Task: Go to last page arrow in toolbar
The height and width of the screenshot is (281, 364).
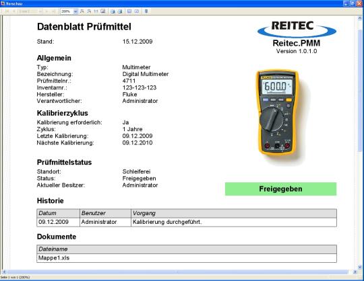Action: [x=53, y=11]
